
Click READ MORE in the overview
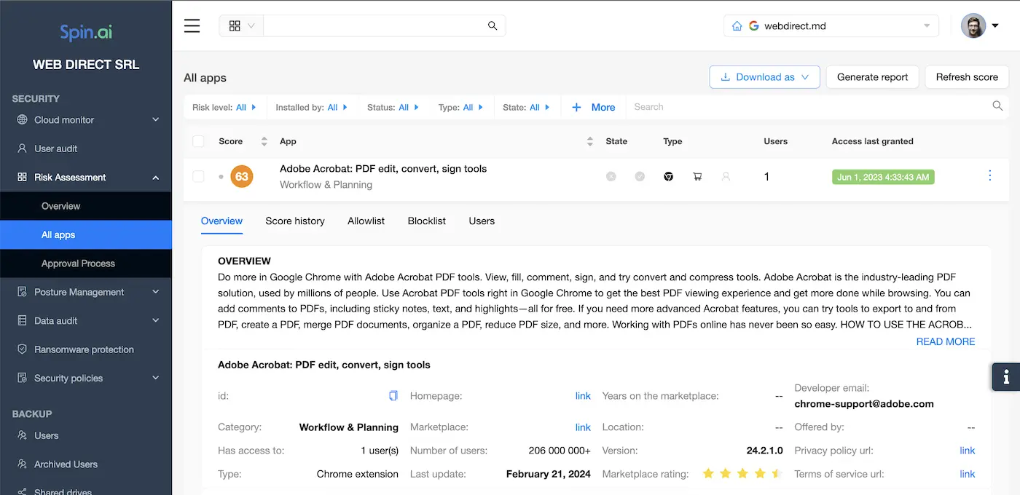tap(945, 341)
